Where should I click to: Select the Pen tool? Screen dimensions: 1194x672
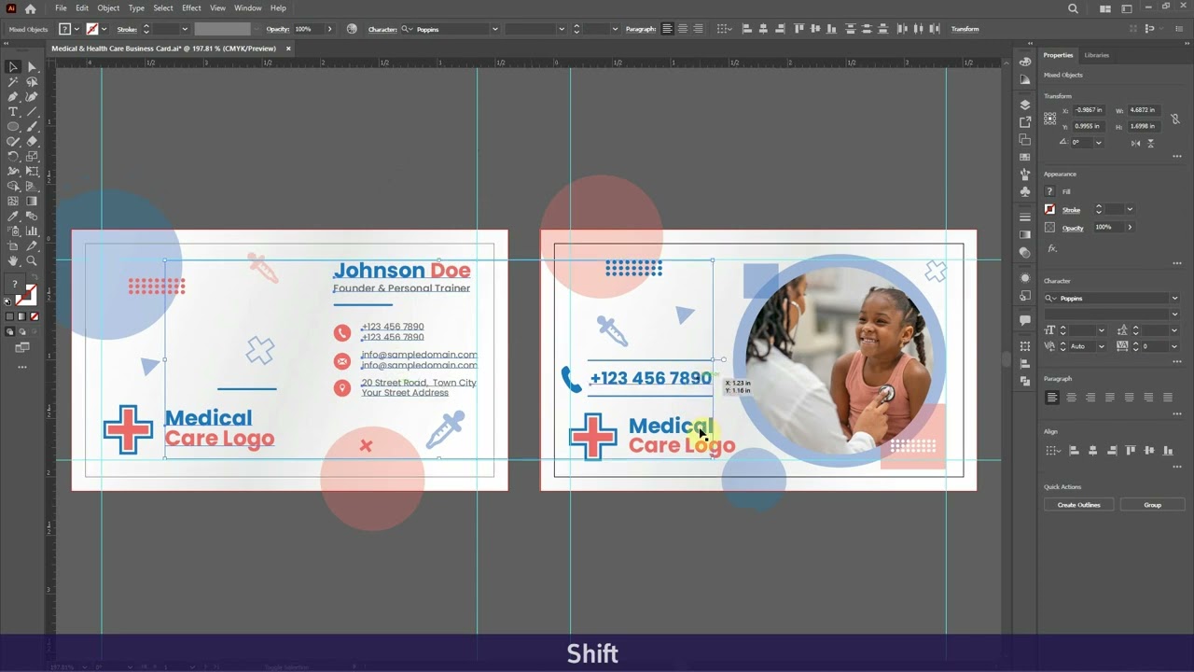click(x=13, y=97)
